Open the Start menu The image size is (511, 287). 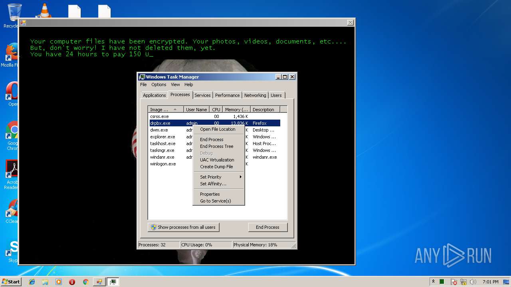[x=11, y=282]
